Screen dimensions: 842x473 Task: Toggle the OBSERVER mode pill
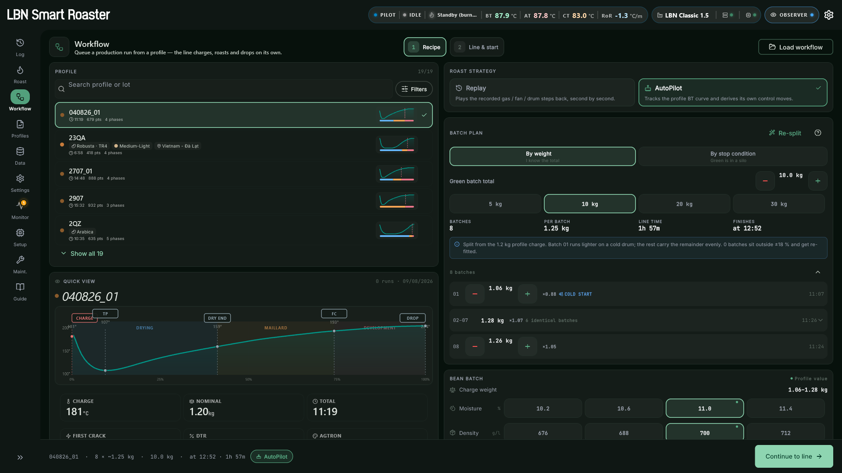pyautogui.click(x=792, y=15)
